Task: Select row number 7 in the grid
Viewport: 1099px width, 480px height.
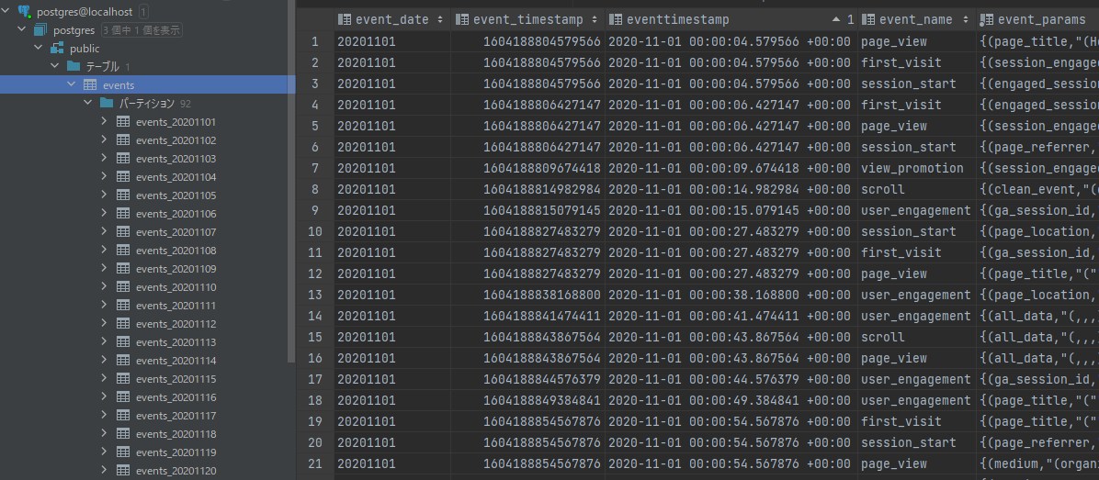Action: click(x=314, y=168)
